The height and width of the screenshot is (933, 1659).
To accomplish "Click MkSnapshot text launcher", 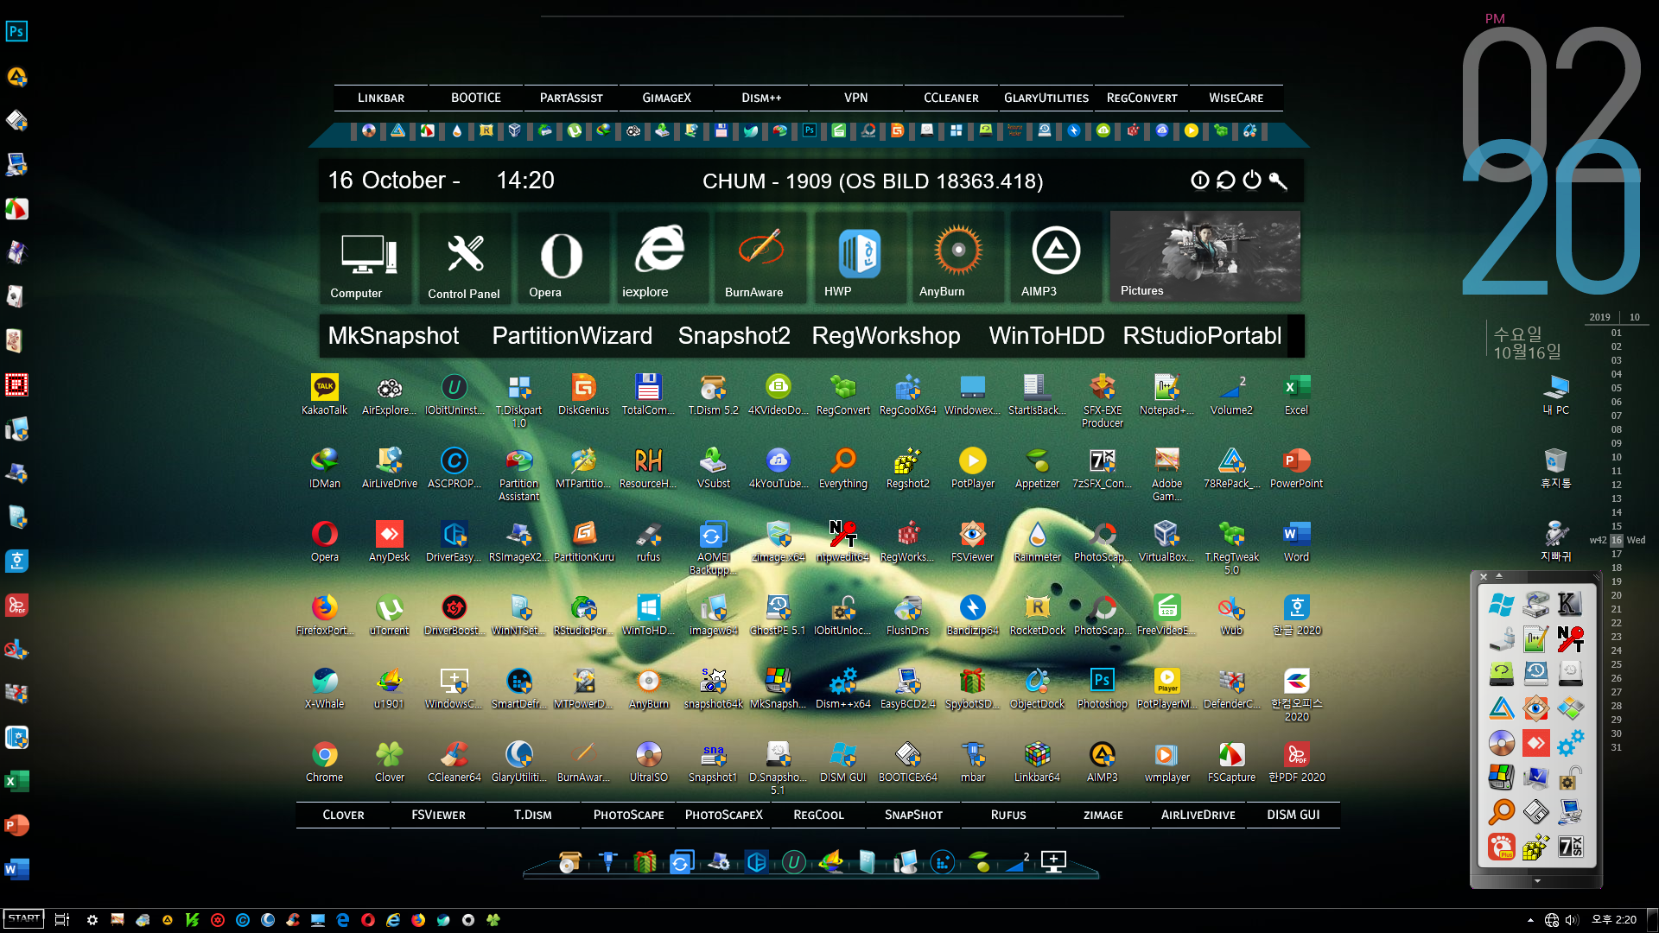I will click(x=393, y=335).
